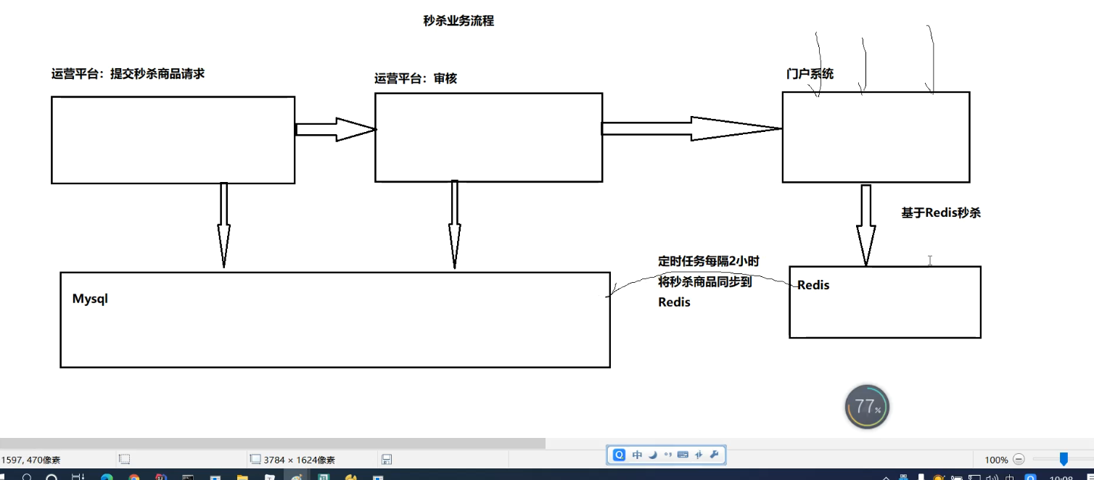1094x480 pixels.
Task: Click the Redis label inside the right box
Action: click(x=813, y=285)
